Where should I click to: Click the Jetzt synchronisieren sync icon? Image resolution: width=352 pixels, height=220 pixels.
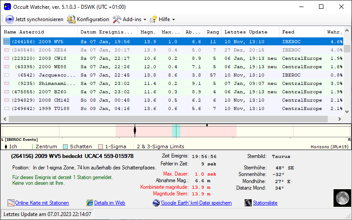(10, 19)
